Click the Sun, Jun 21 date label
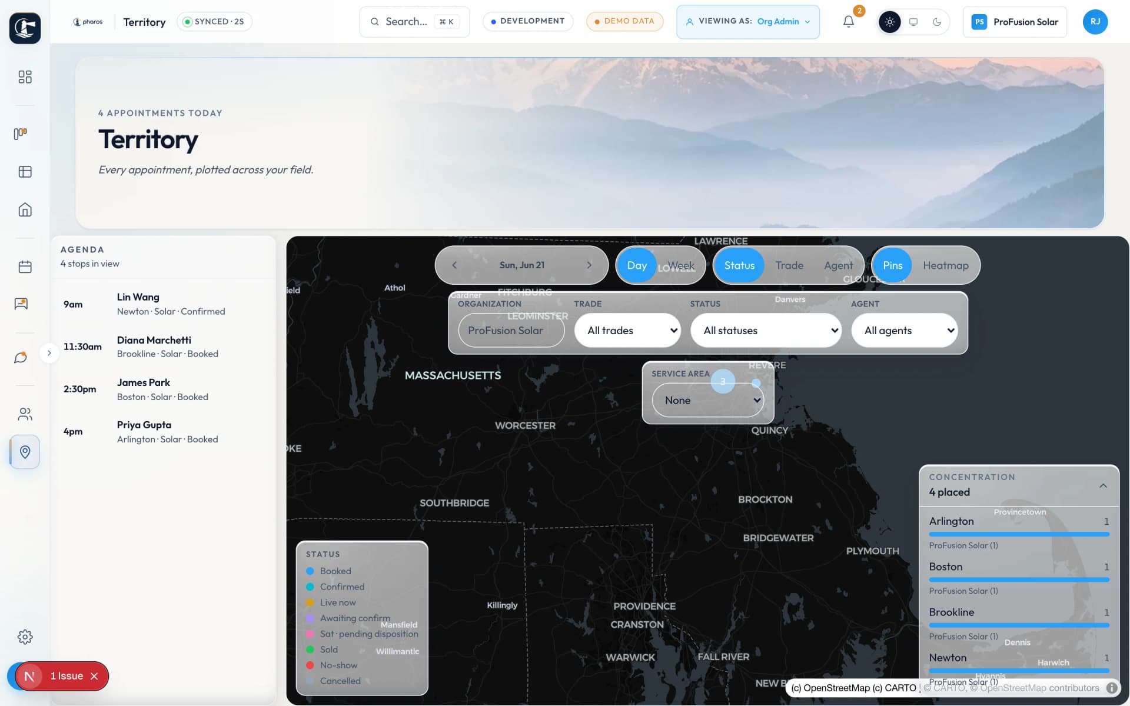This screenshot has width=1130, height=706. coord(522,265)
